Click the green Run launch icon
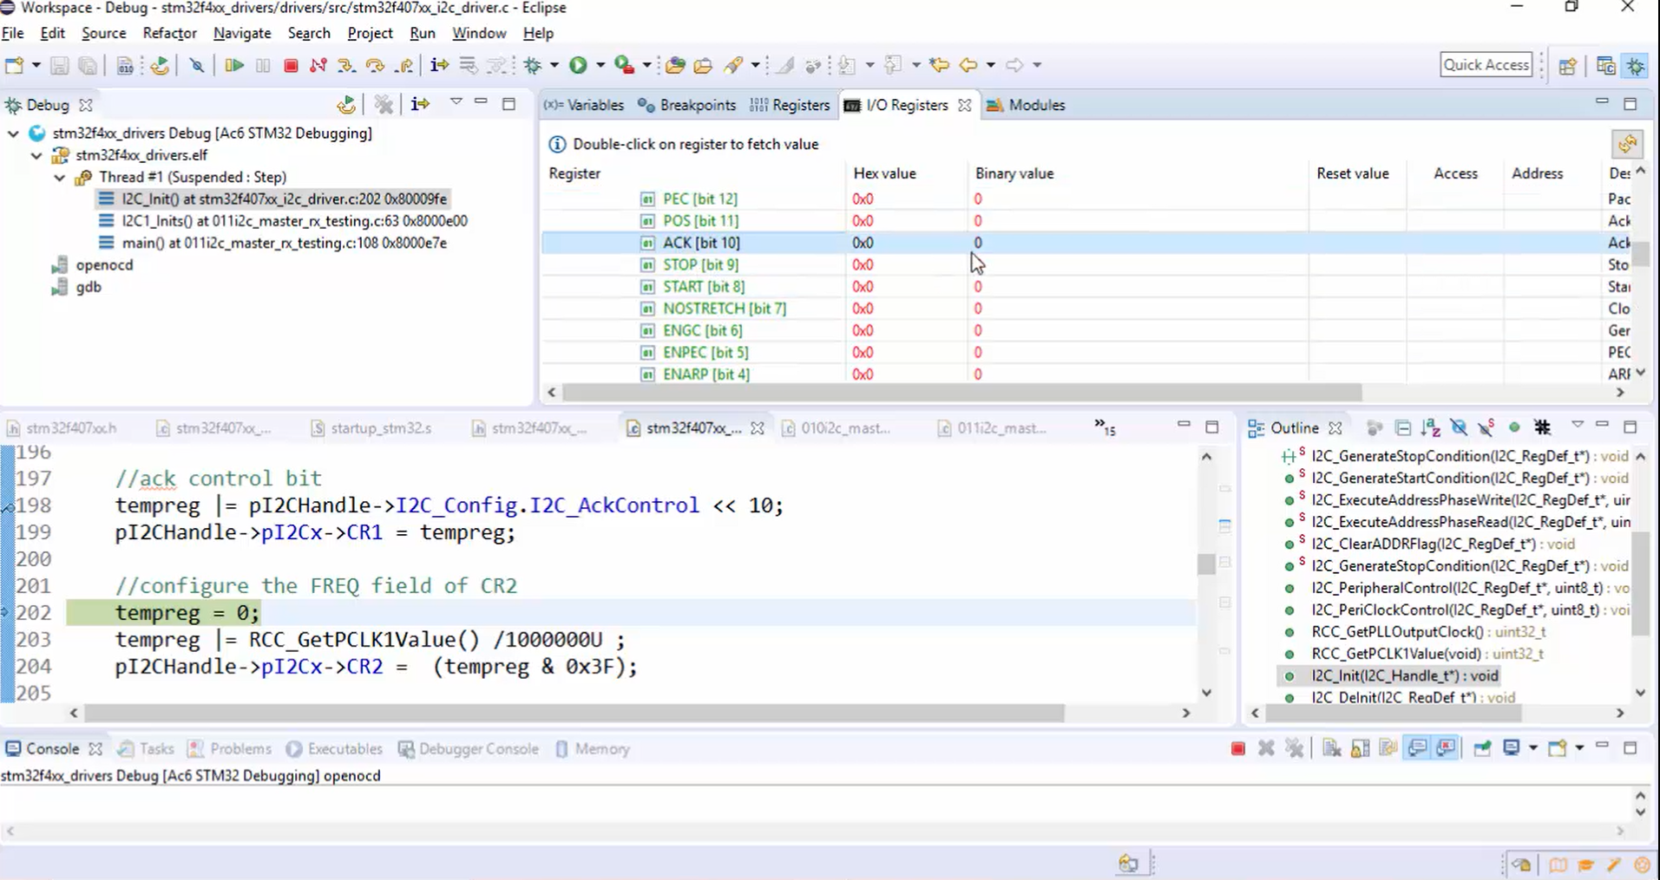This screenshot has width=1660, height=880. click(x=578, y=65)
